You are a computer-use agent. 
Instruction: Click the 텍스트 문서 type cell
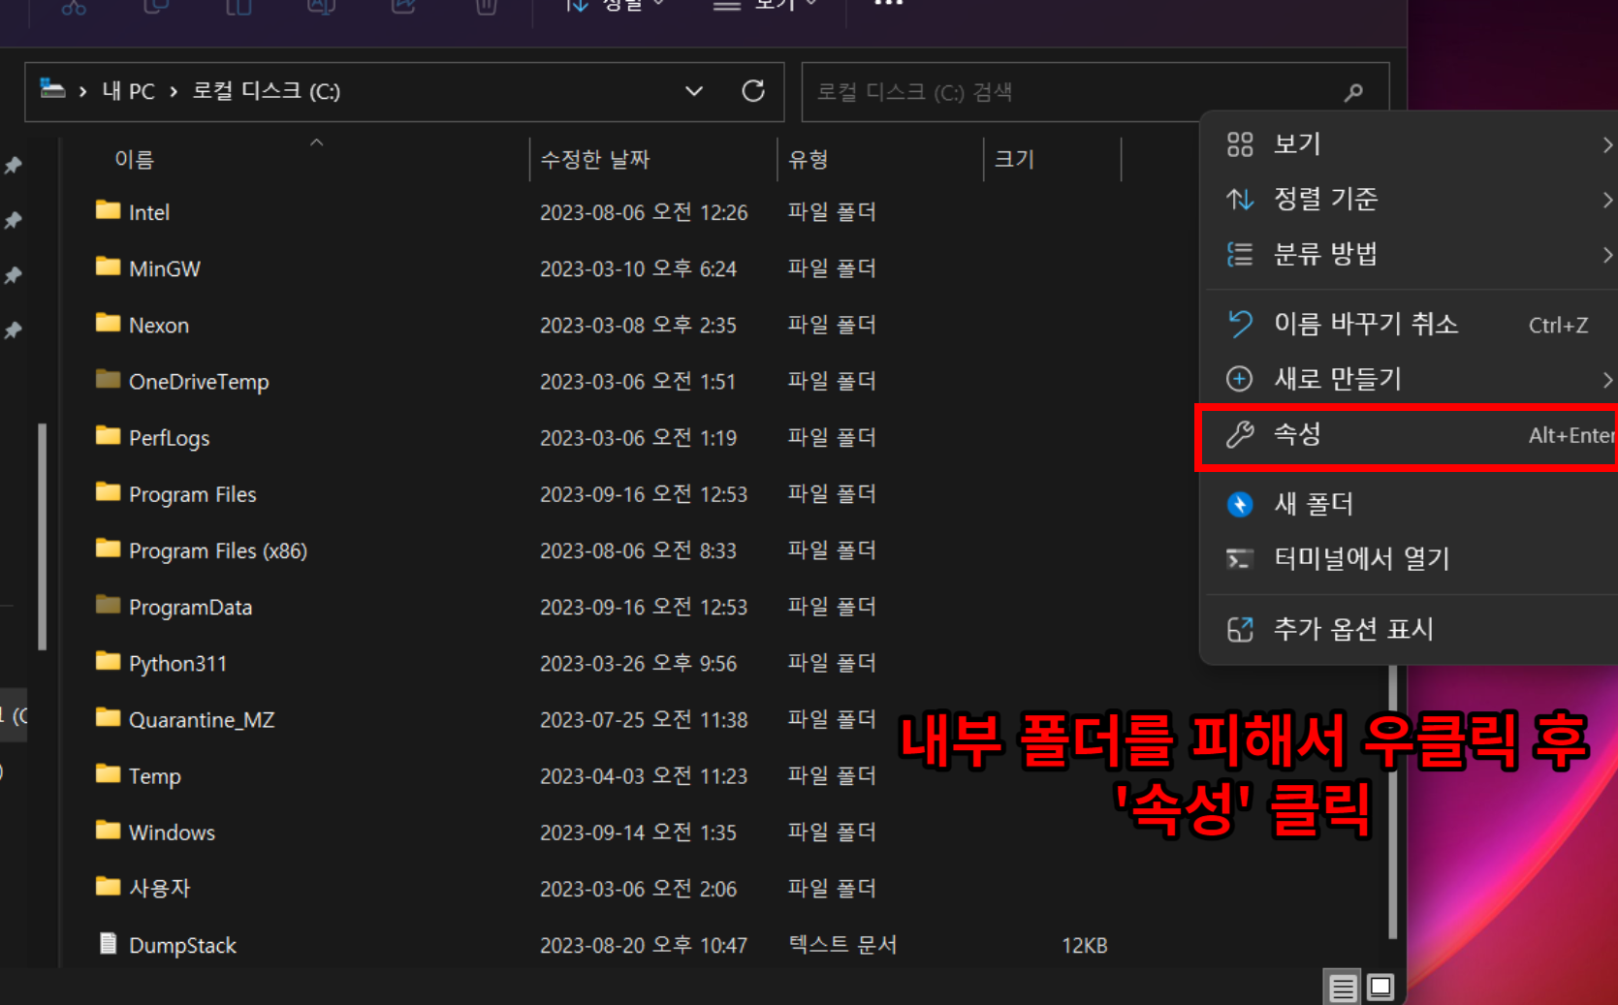coord(842,944)
